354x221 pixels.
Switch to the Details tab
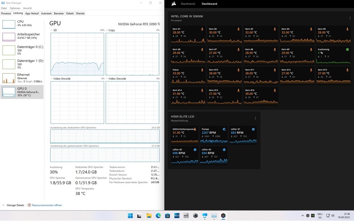(x=70, y=14)
